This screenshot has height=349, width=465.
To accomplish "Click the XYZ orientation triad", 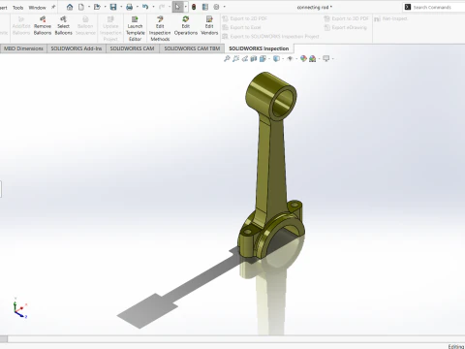I will tap(19, 308).
